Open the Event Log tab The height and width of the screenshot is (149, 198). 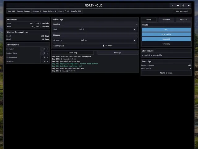(x=73, y=53)
